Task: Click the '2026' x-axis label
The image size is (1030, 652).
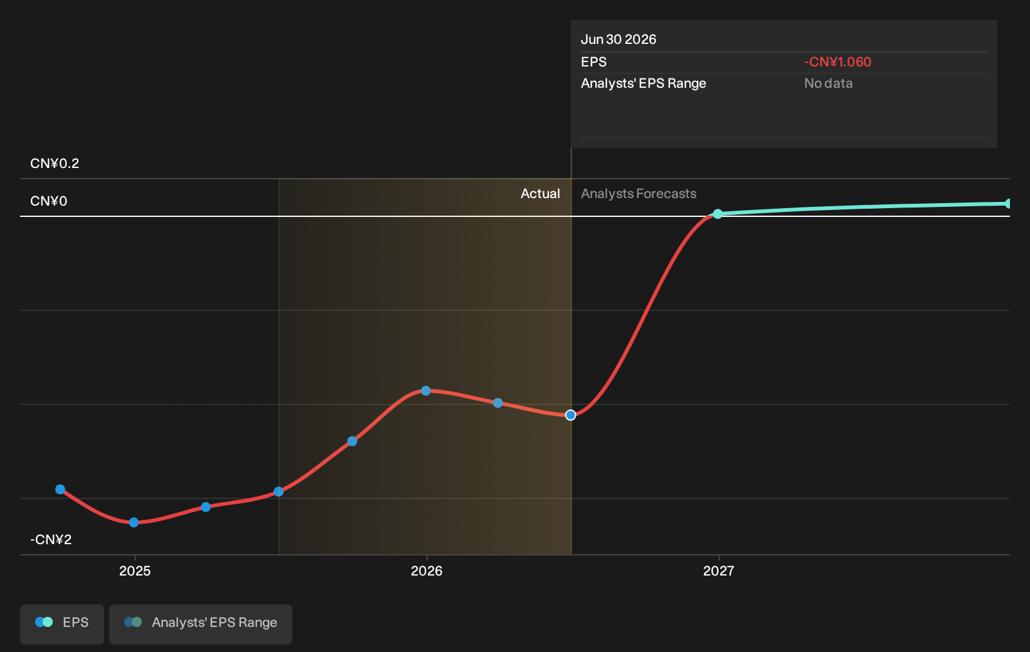Action: click(x=427, y=571)
